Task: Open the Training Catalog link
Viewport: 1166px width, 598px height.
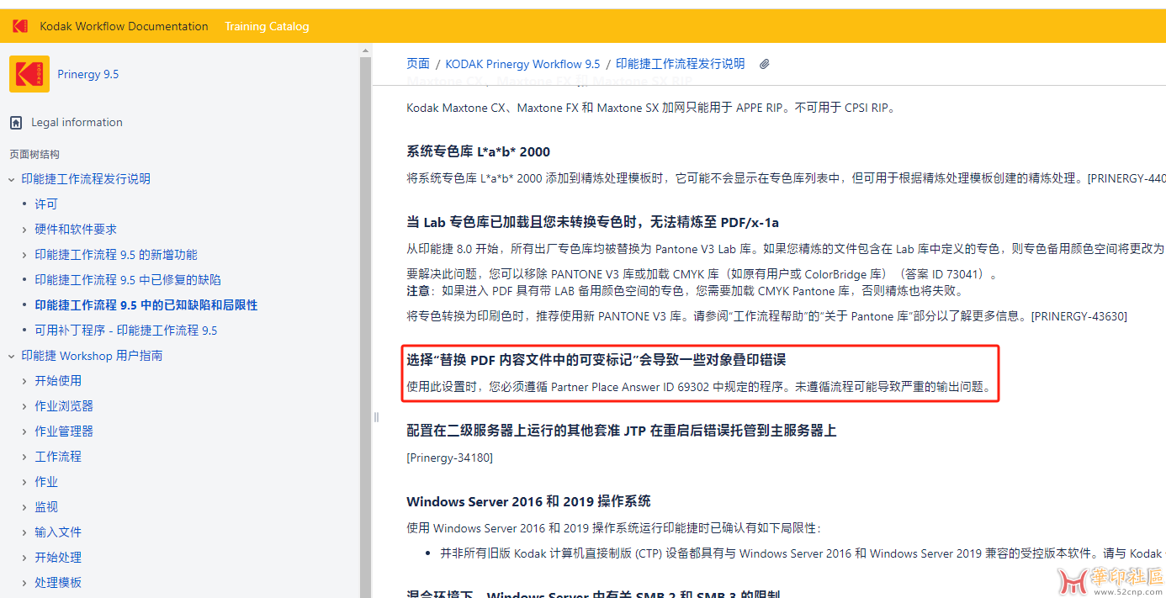Action: pyautogui.click(x=267, y=26)
